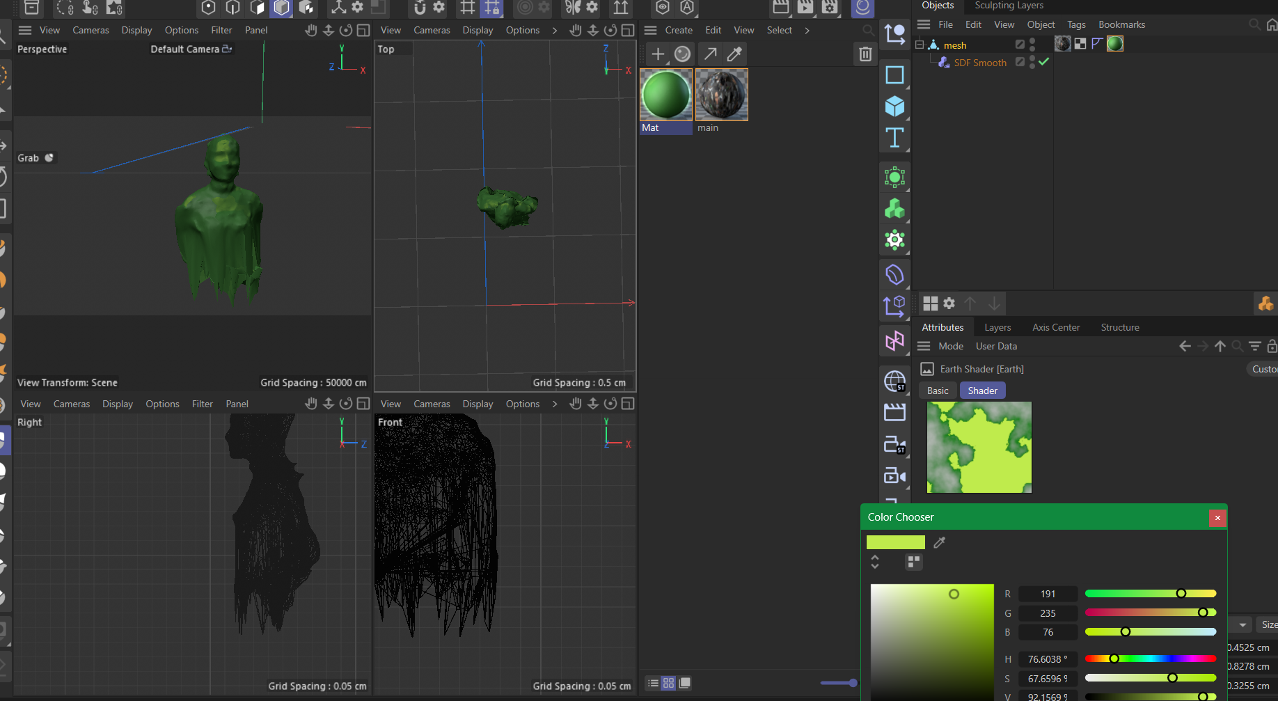
Task: Open the dropdown arrow beside Size
Action: 1242,624
